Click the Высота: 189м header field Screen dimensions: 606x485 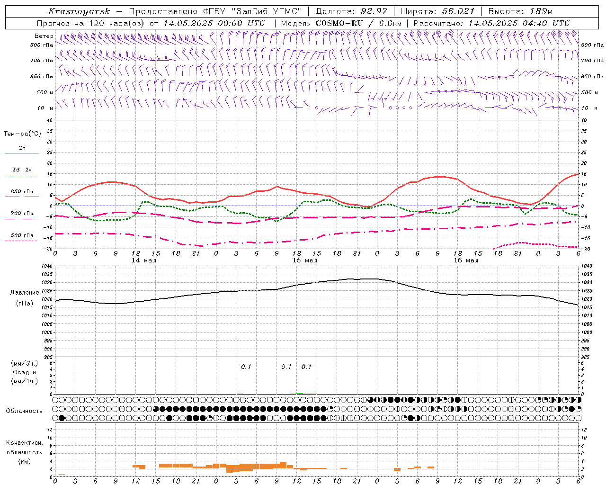point(520,11)
